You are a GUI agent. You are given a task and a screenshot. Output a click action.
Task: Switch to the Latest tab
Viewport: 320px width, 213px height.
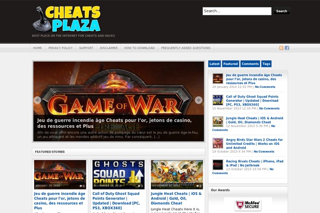214,64
